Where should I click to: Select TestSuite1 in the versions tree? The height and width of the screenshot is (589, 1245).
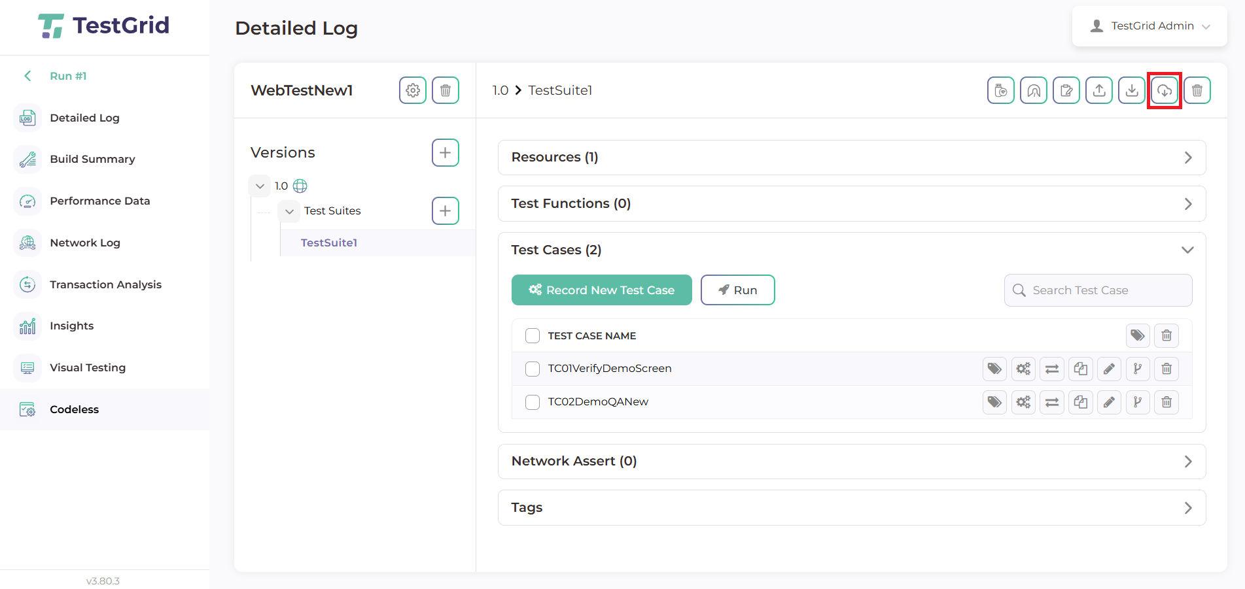pyautogui.click(x=329, y=243)
